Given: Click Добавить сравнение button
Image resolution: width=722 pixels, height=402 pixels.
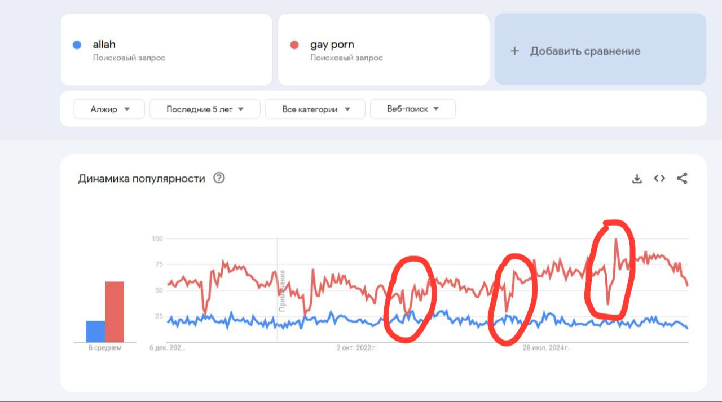Looking at the screenshot, I should (x=601, y=50).
